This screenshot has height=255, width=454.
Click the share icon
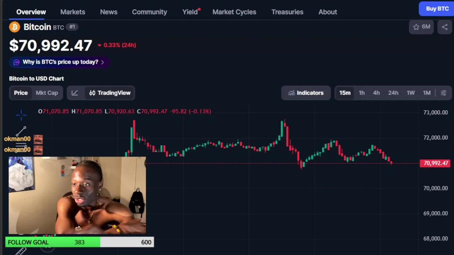[444, 27]
